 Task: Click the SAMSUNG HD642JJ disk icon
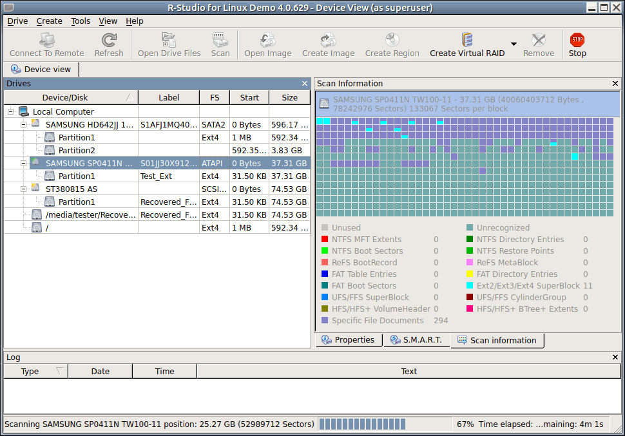pyautogui.click(x=35, y=124)
